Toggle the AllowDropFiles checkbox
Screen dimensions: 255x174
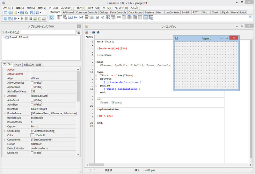(32, 83)
